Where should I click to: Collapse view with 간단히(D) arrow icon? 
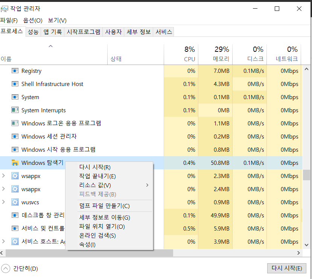(6, 269)
